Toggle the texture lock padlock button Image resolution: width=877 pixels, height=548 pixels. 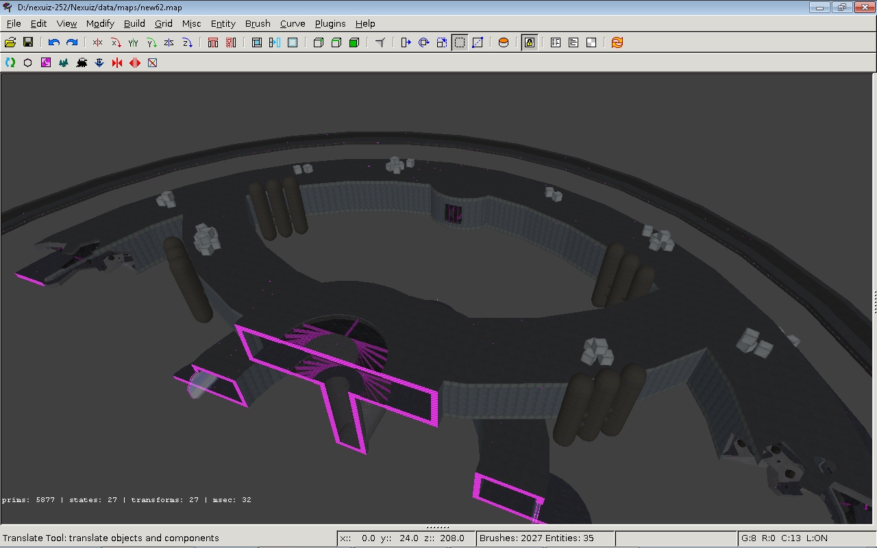530,42
